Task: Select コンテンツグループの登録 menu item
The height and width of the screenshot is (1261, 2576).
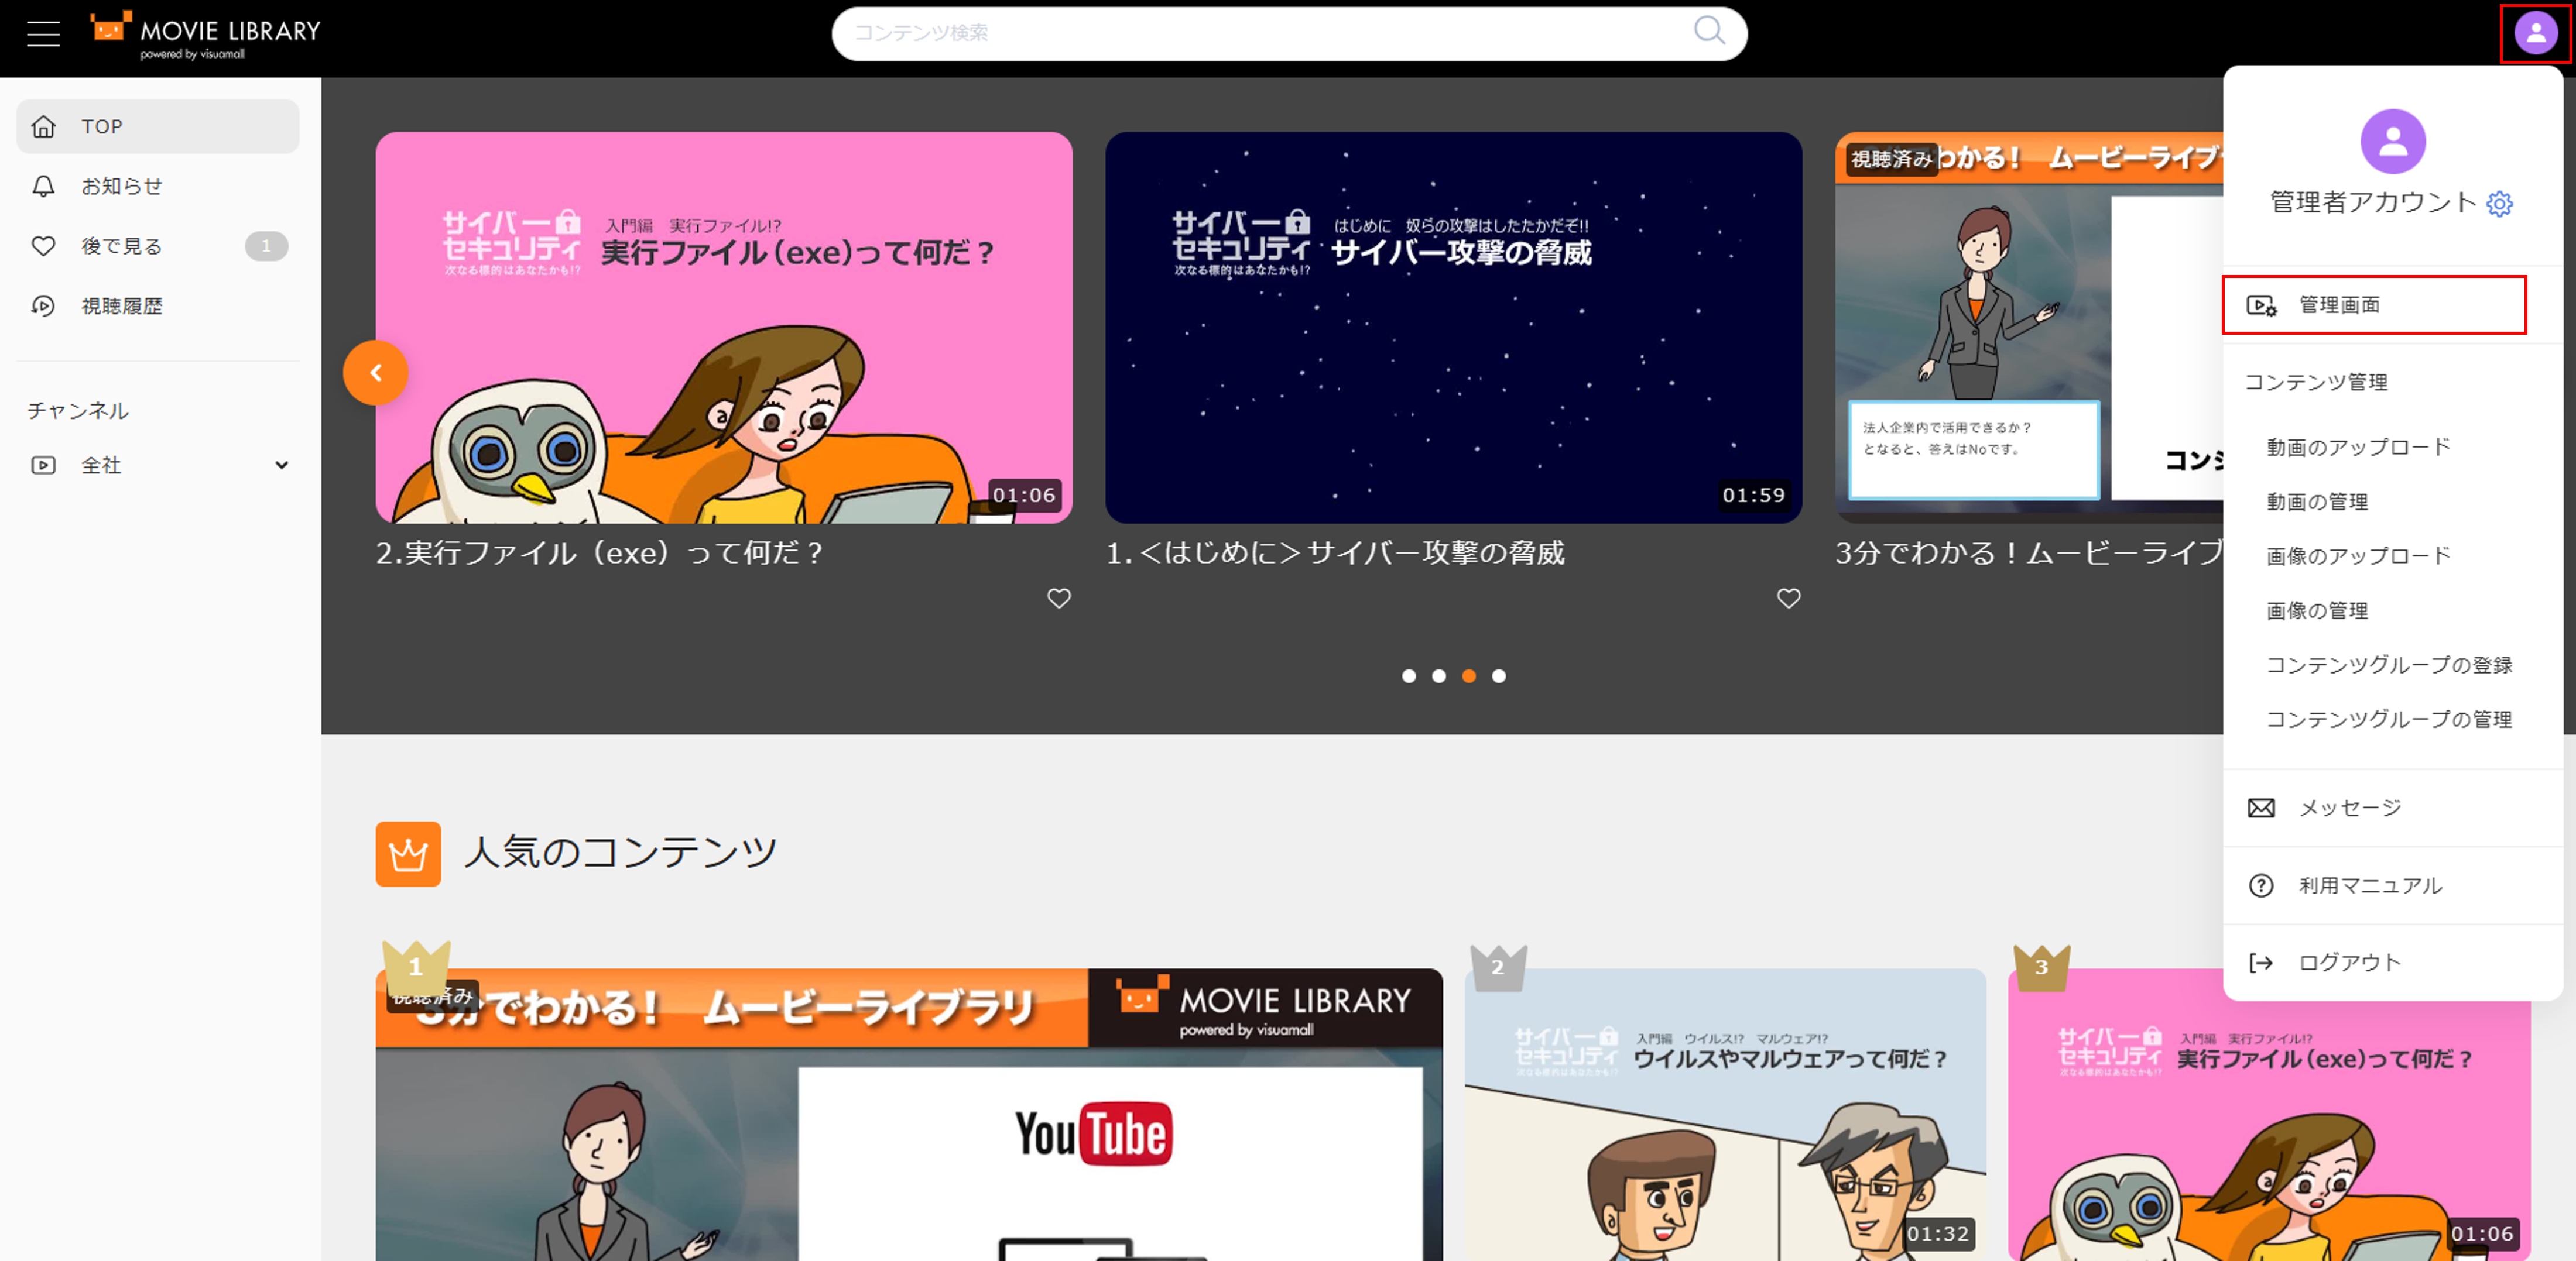Action: [2389, 665]
